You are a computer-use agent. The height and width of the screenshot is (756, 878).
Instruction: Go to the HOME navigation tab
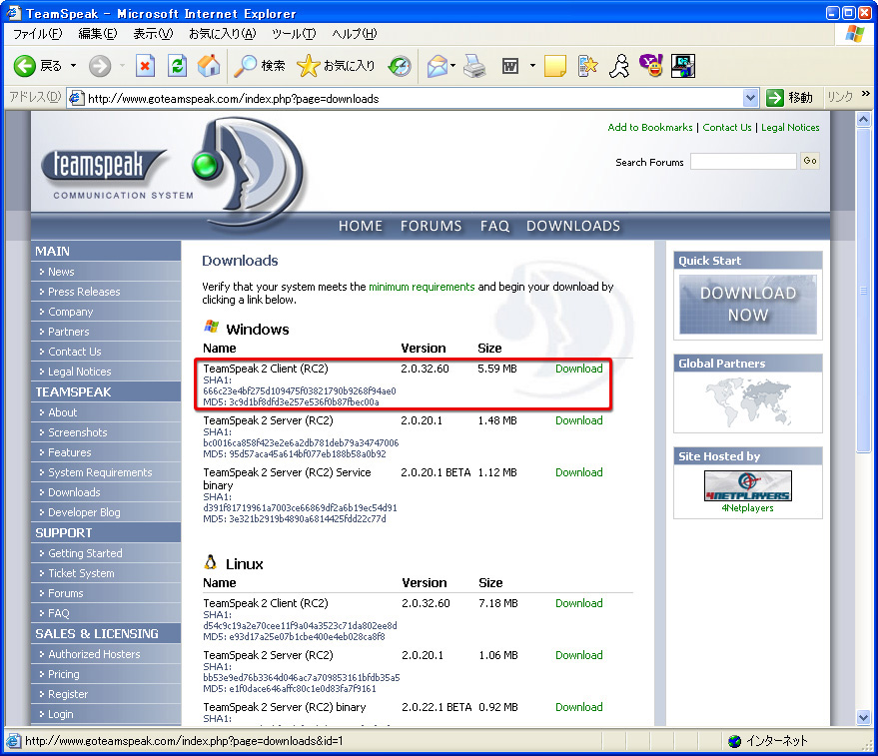click(x=360, y=226)
